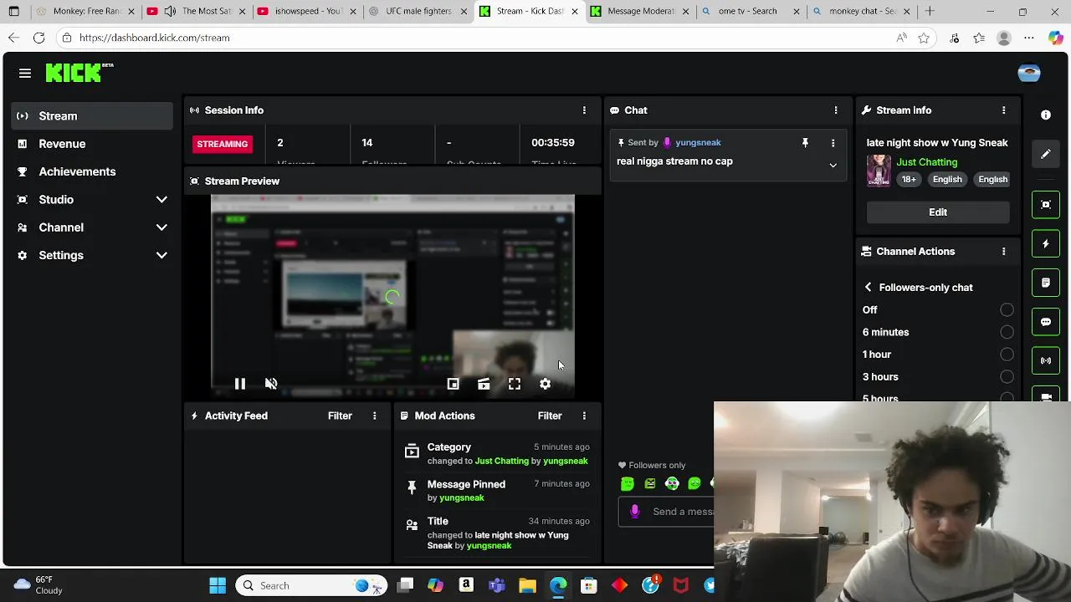Enter fullscreen on the stream preview
The height and width of the screenshot is (602, 1071).
(515, 384)
